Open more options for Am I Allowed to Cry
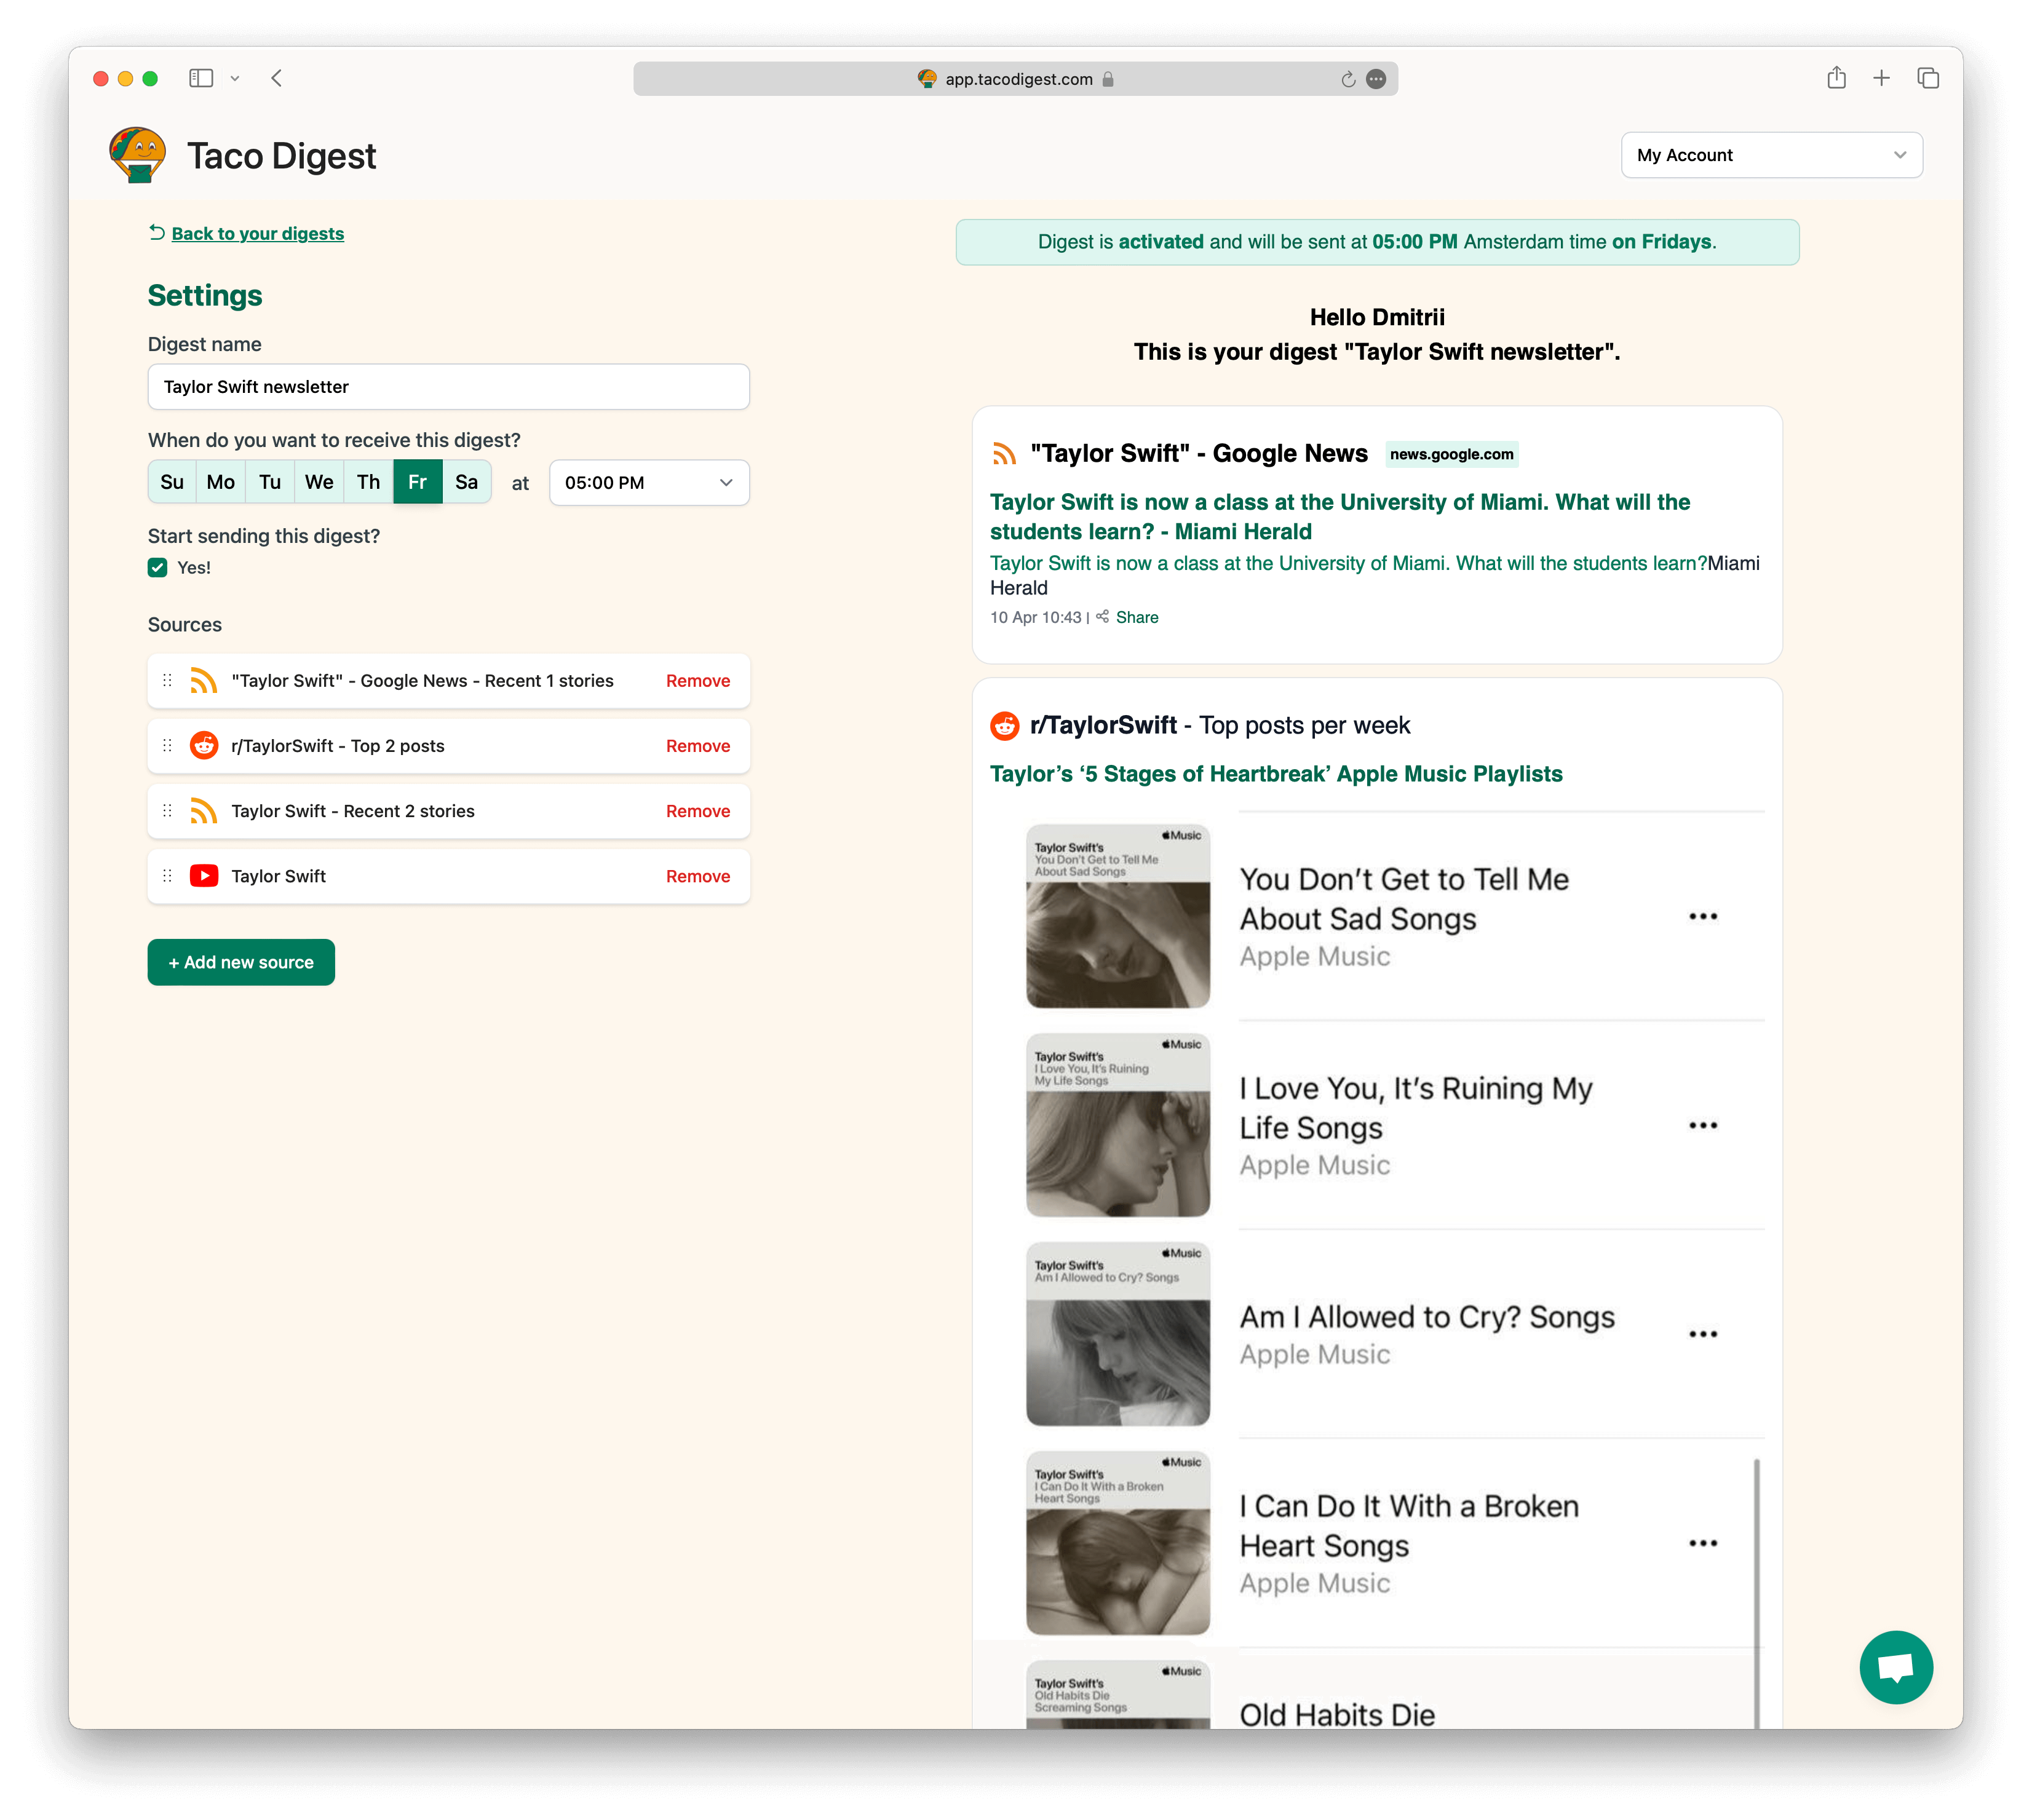 point(1702,1335)
